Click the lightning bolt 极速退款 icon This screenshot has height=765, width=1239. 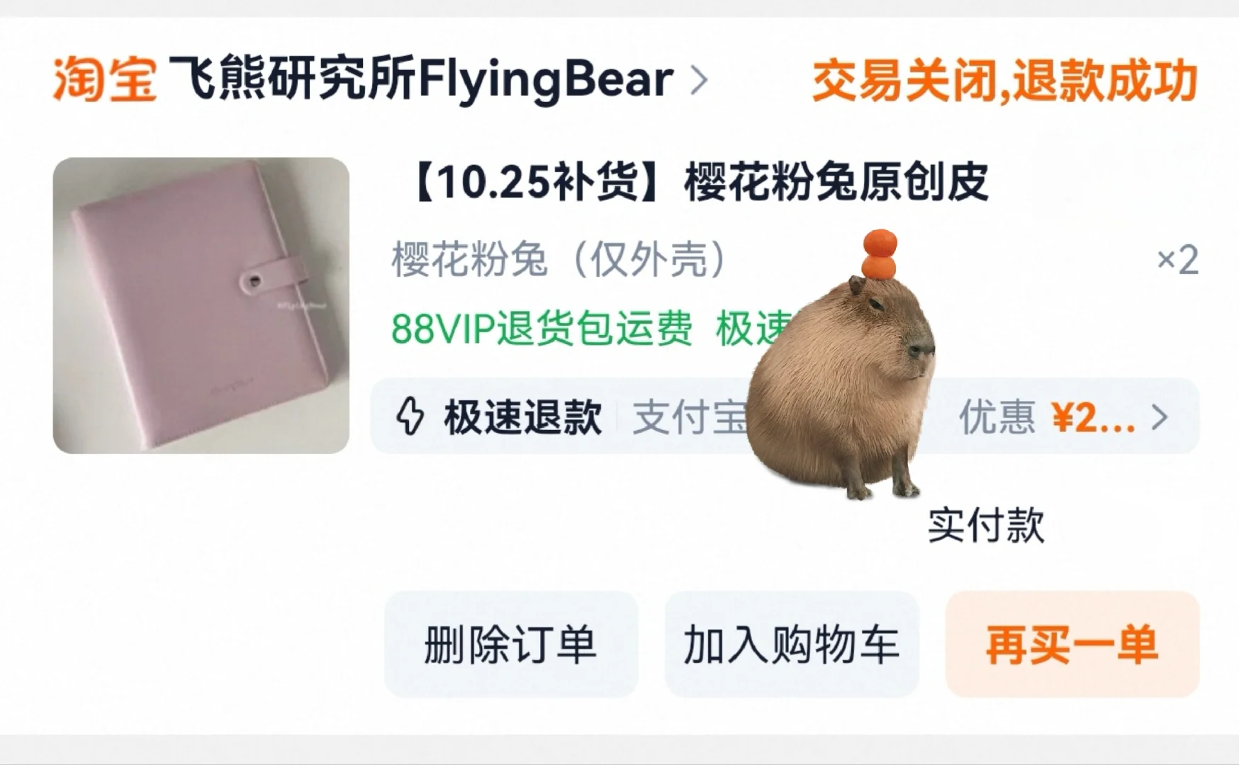(410, 416)
